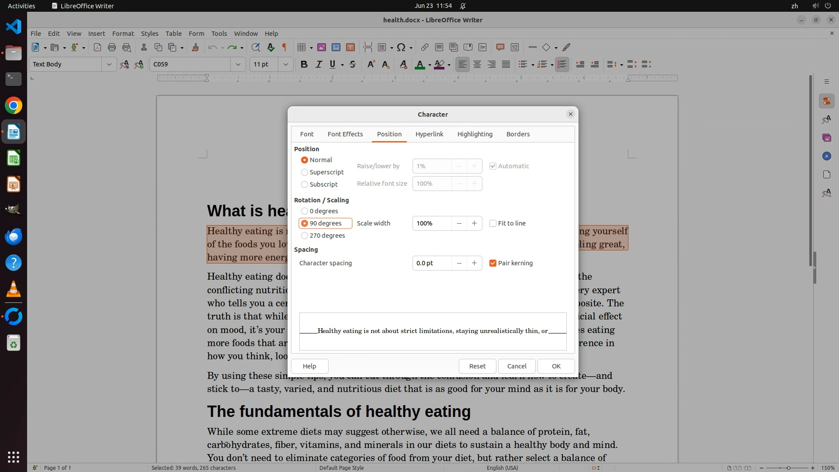Viewport: 839px width, 472px height.
Task: Increase Scale width with plus button
Action: (x=474, y=223)
